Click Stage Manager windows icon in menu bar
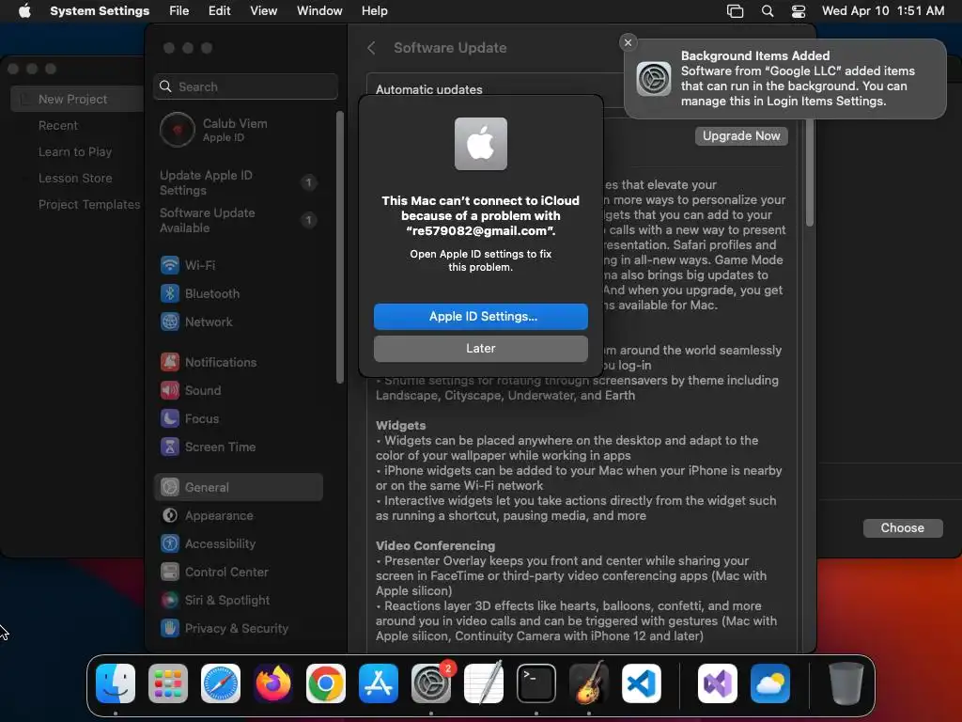The height and width of the screenshot is (722, 962). 735,11
